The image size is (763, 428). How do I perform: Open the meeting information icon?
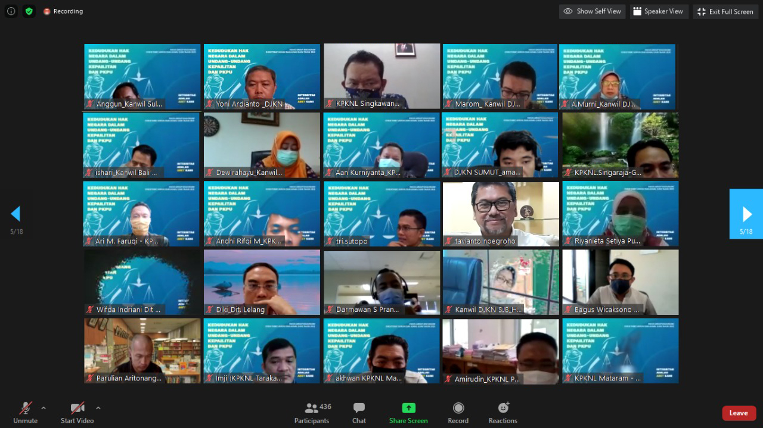coord(11,11)
